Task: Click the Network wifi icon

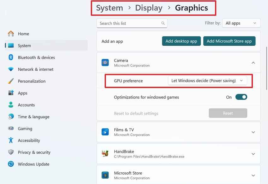Action: [x=11, y=69]
